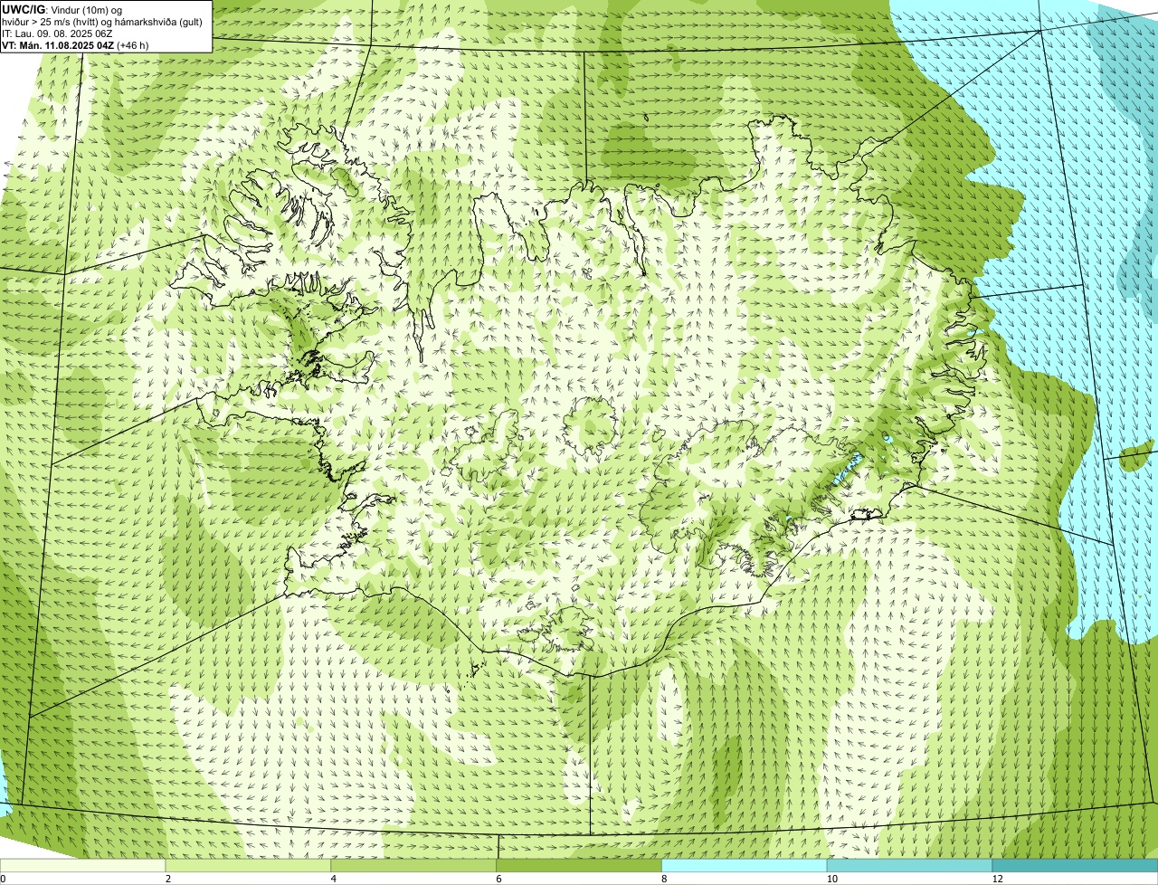The height and width of the screenshot is (885, 1158).
Task: Click the color bar segment between 4 and 6
Action: point(414,866)
